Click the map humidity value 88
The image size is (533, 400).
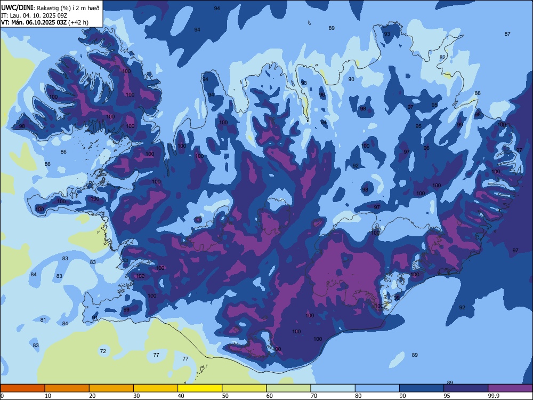tap(478, 93)
